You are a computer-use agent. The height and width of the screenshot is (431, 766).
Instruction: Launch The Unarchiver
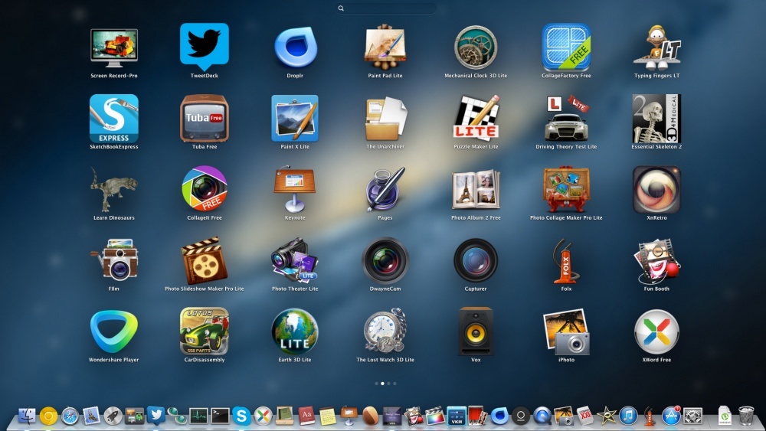[x=385, y=119]
